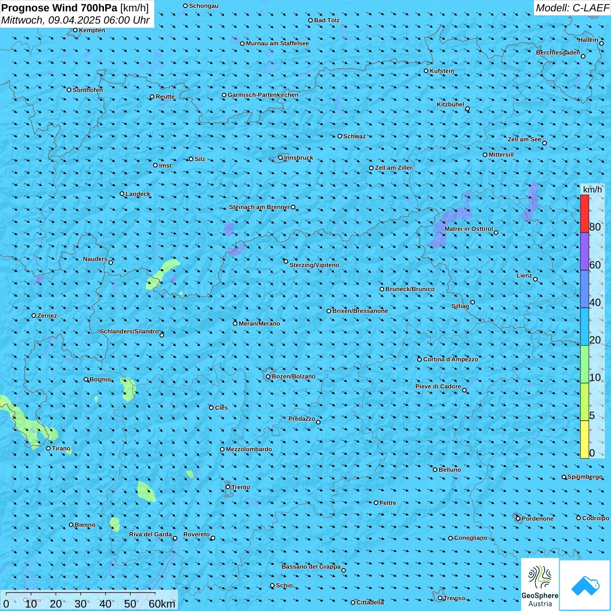The height and width of the screenshot is (611, 611).
Task: Click the Cles city label
Action: pos(221,408)
